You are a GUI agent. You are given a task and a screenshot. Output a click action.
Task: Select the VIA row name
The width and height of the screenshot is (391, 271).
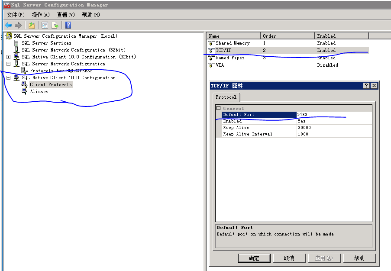(220, 65)
